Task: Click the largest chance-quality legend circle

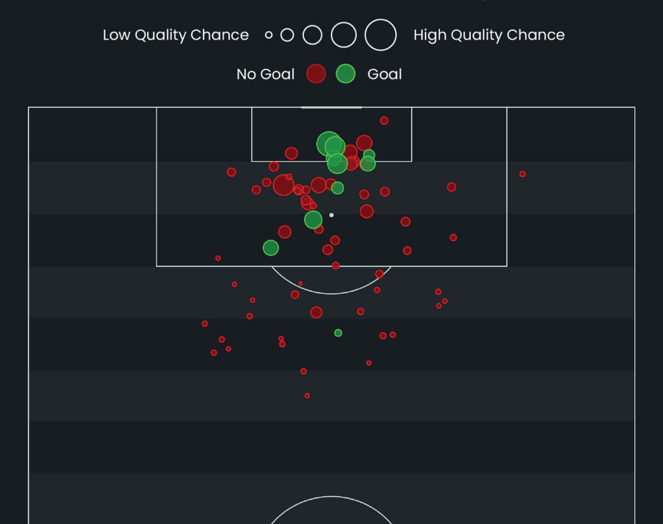Action: pyautogui.click(x=380, y=35)
